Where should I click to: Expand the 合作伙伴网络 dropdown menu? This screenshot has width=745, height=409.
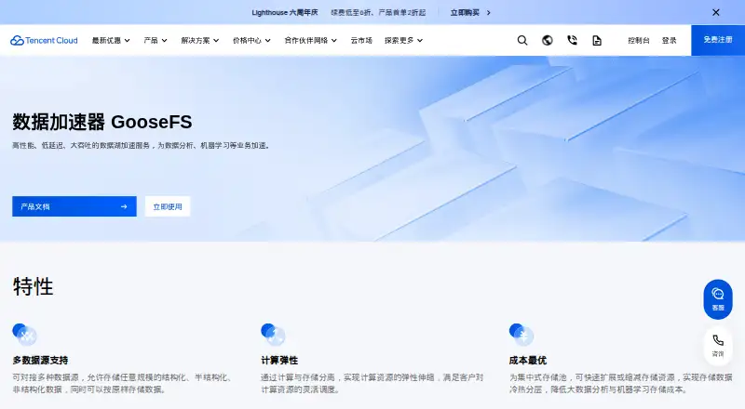311,40
